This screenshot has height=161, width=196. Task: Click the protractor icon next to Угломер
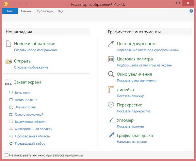point(111,120)
